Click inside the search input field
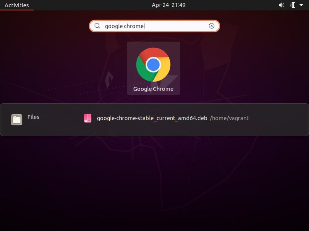 (x=154, y=26)
